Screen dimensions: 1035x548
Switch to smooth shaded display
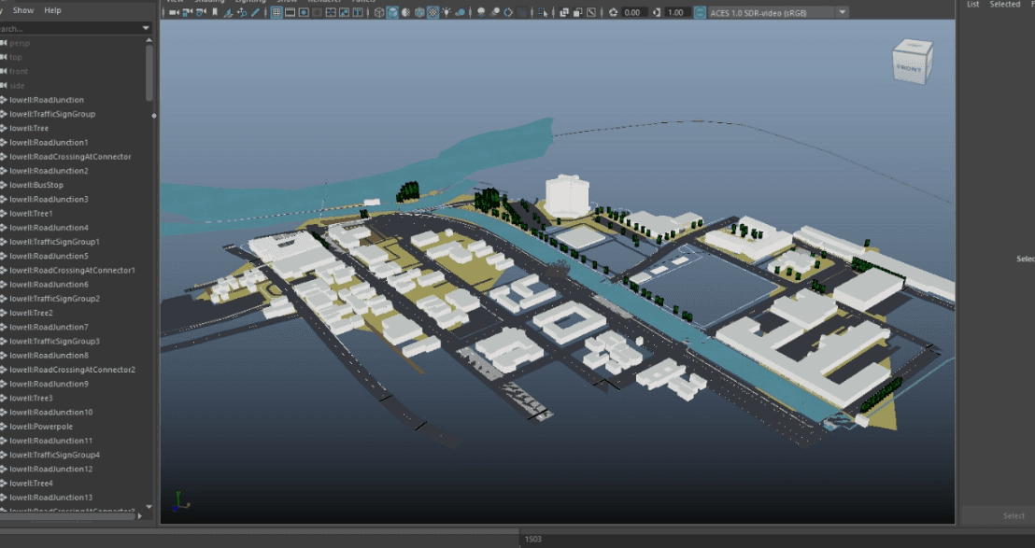[392, 11]
